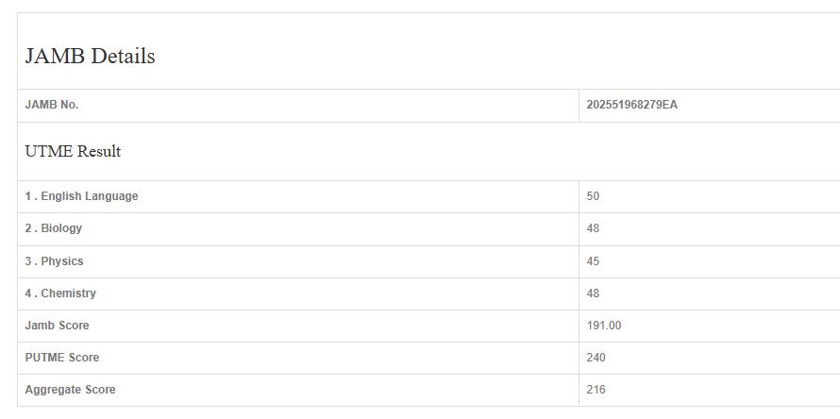The image size is (840, 419).
Task: Click the English Language score of 50
Action: 593,196
